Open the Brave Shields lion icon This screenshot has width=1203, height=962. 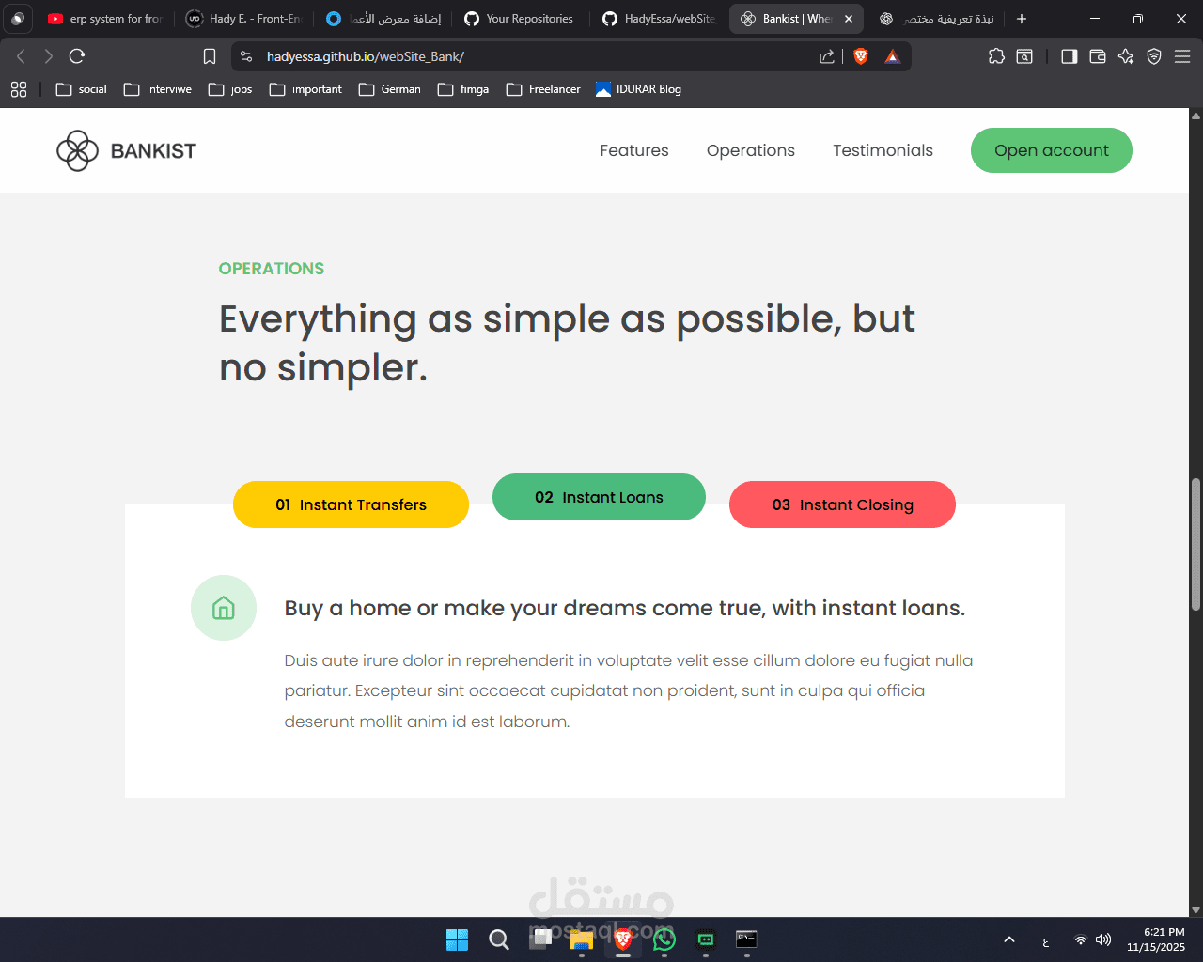(x=861, y=56)
